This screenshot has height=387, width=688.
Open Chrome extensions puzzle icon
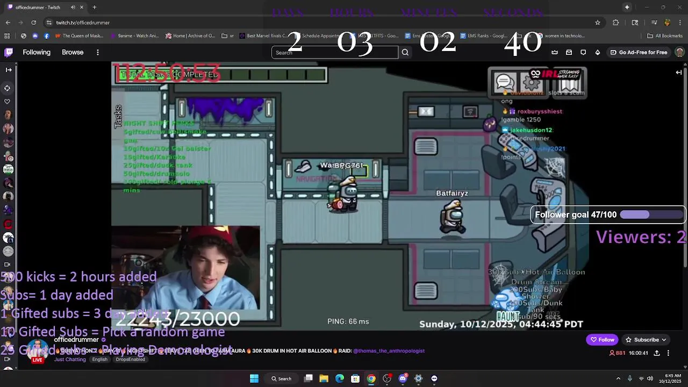tap(616, 23)
